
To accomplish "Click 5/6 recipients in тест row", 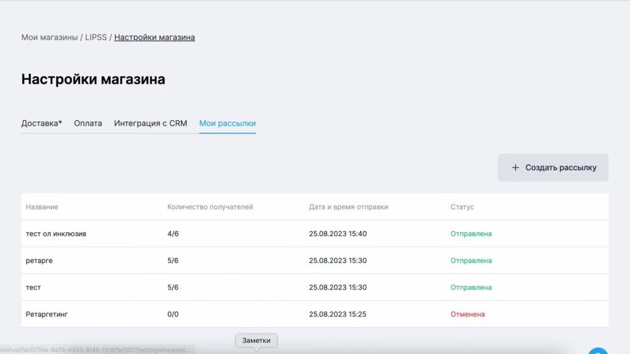I will tap(173, 288).
